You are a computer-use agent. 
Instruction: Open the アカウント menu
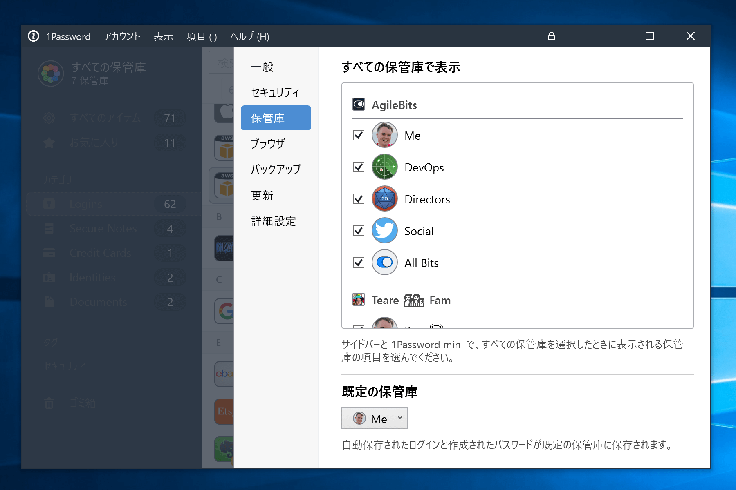pos(122,36)
